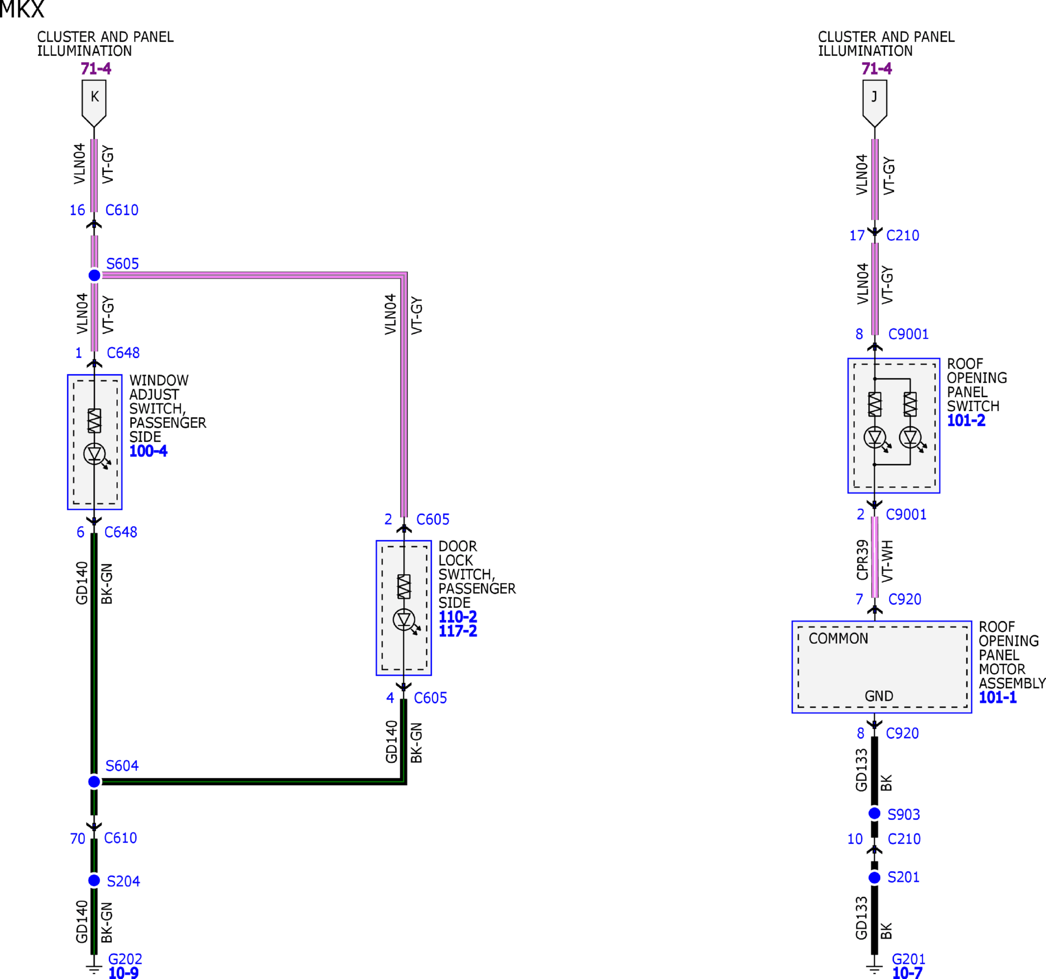
Task: Click the C920 connector label at pin 8
Action: [x=903, y=733]
